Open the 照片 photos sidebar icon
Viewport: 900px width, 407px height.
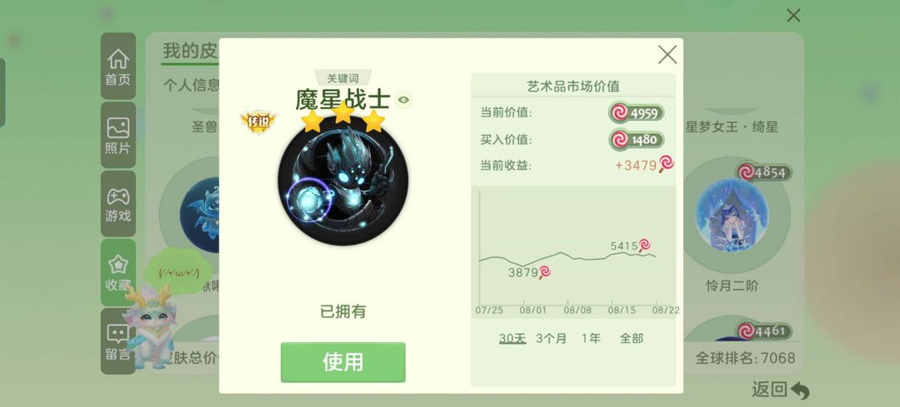(x=118, y=136)
